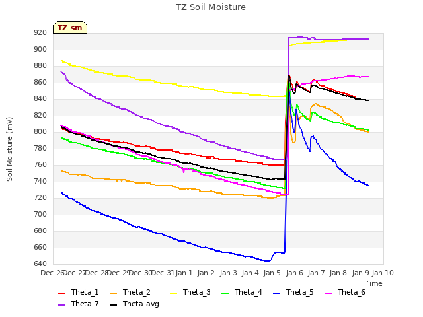
Task: Toggle Theta_2 series in legend
Action: [x=130, y=292]
